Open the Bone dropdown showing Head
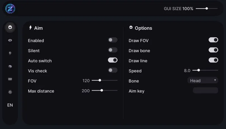The width and height of the screenshot is (226, 129). tap(203, 80)
